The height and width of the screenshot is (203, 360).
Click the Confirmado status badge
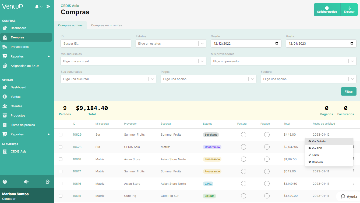click(212, 147)
